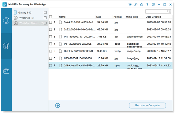Click date 2023-02-07 08:59:09

pyautogui.click(x=159, y=22)
